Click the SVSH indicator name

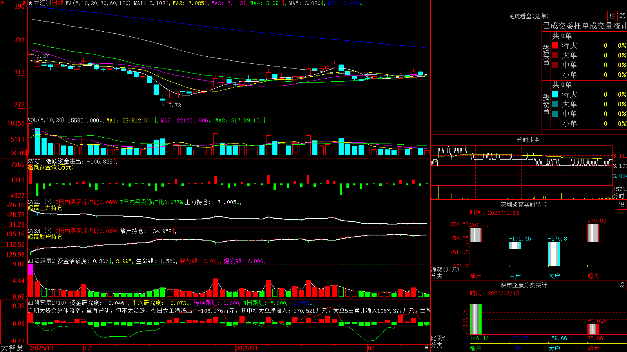[34, 231]
